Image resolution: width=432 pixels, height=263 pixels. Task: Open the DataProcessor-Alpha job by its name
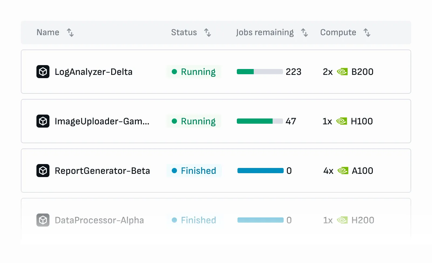pos(99,220)
